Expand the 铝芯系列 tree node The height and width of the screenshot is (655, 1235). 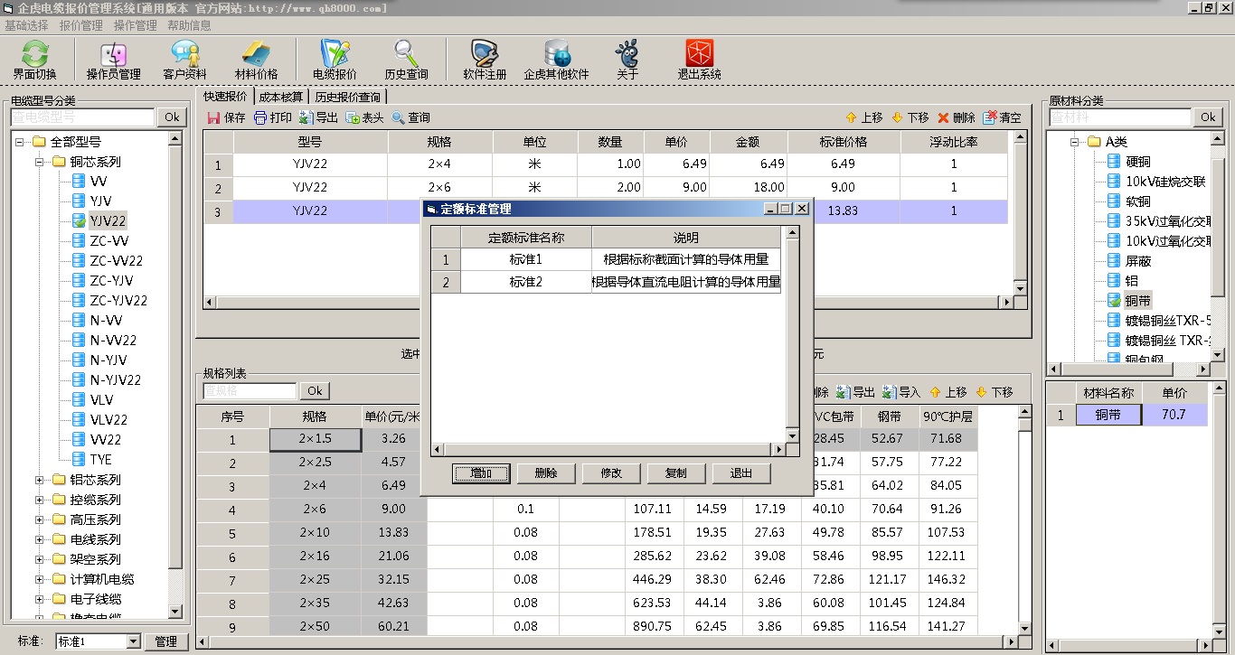pyautogui.click(x=40, y=480)
